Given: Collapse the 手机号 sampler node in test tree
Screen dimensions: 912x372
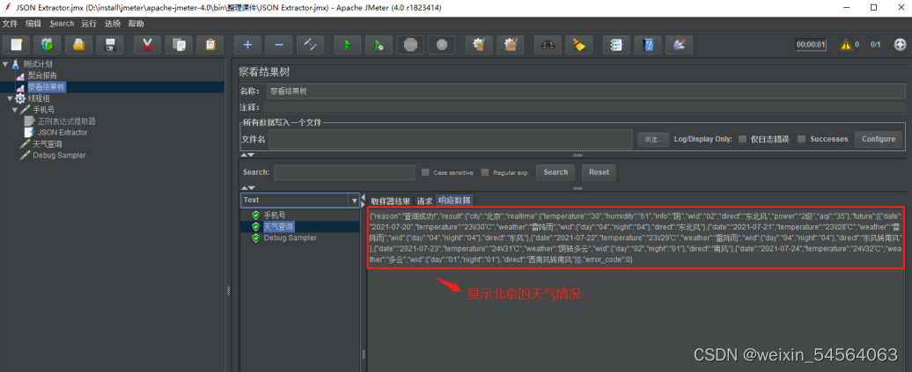Looking at the screenshot, I should click(15, 110).
